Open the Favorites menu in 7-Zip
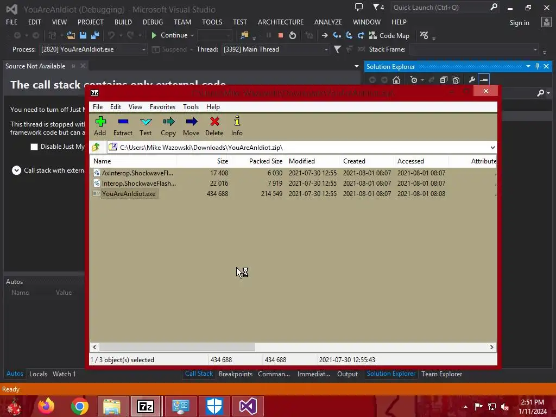 click(162, 107)
